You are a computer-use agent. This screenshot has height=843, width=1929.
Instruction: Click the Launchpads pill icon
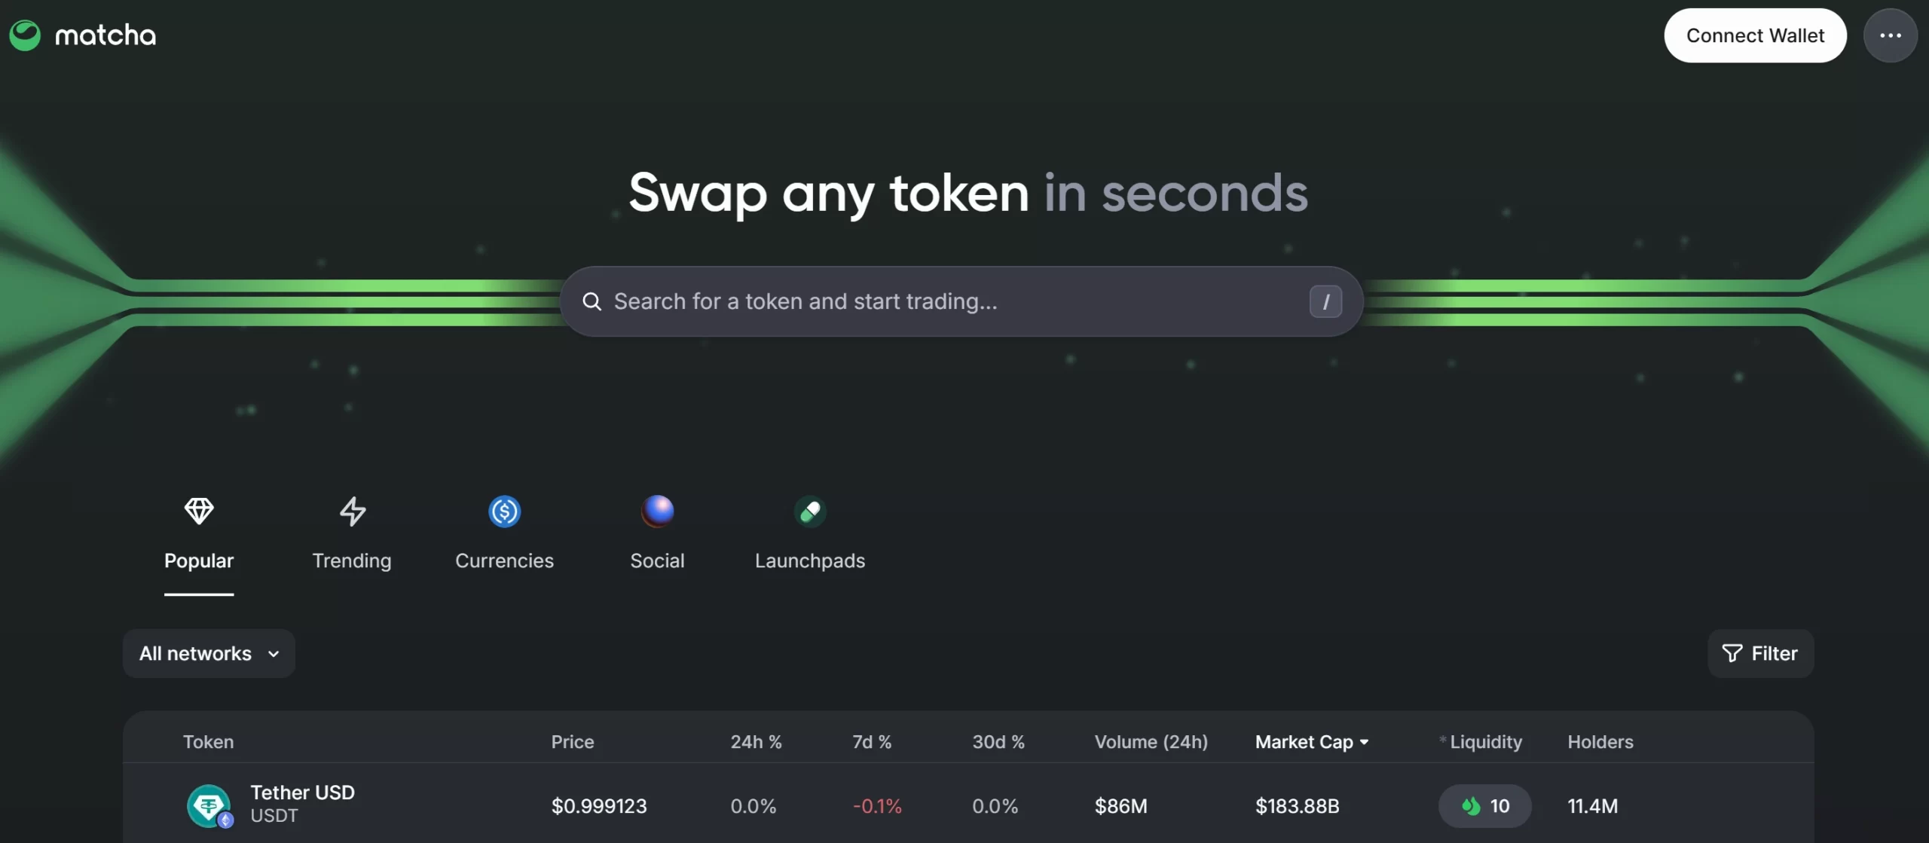[x=810, y=512]
